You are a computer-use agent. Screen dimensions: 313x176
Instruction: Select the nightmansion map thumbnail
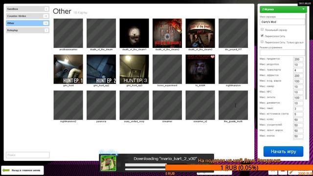(x=233, y=69)
